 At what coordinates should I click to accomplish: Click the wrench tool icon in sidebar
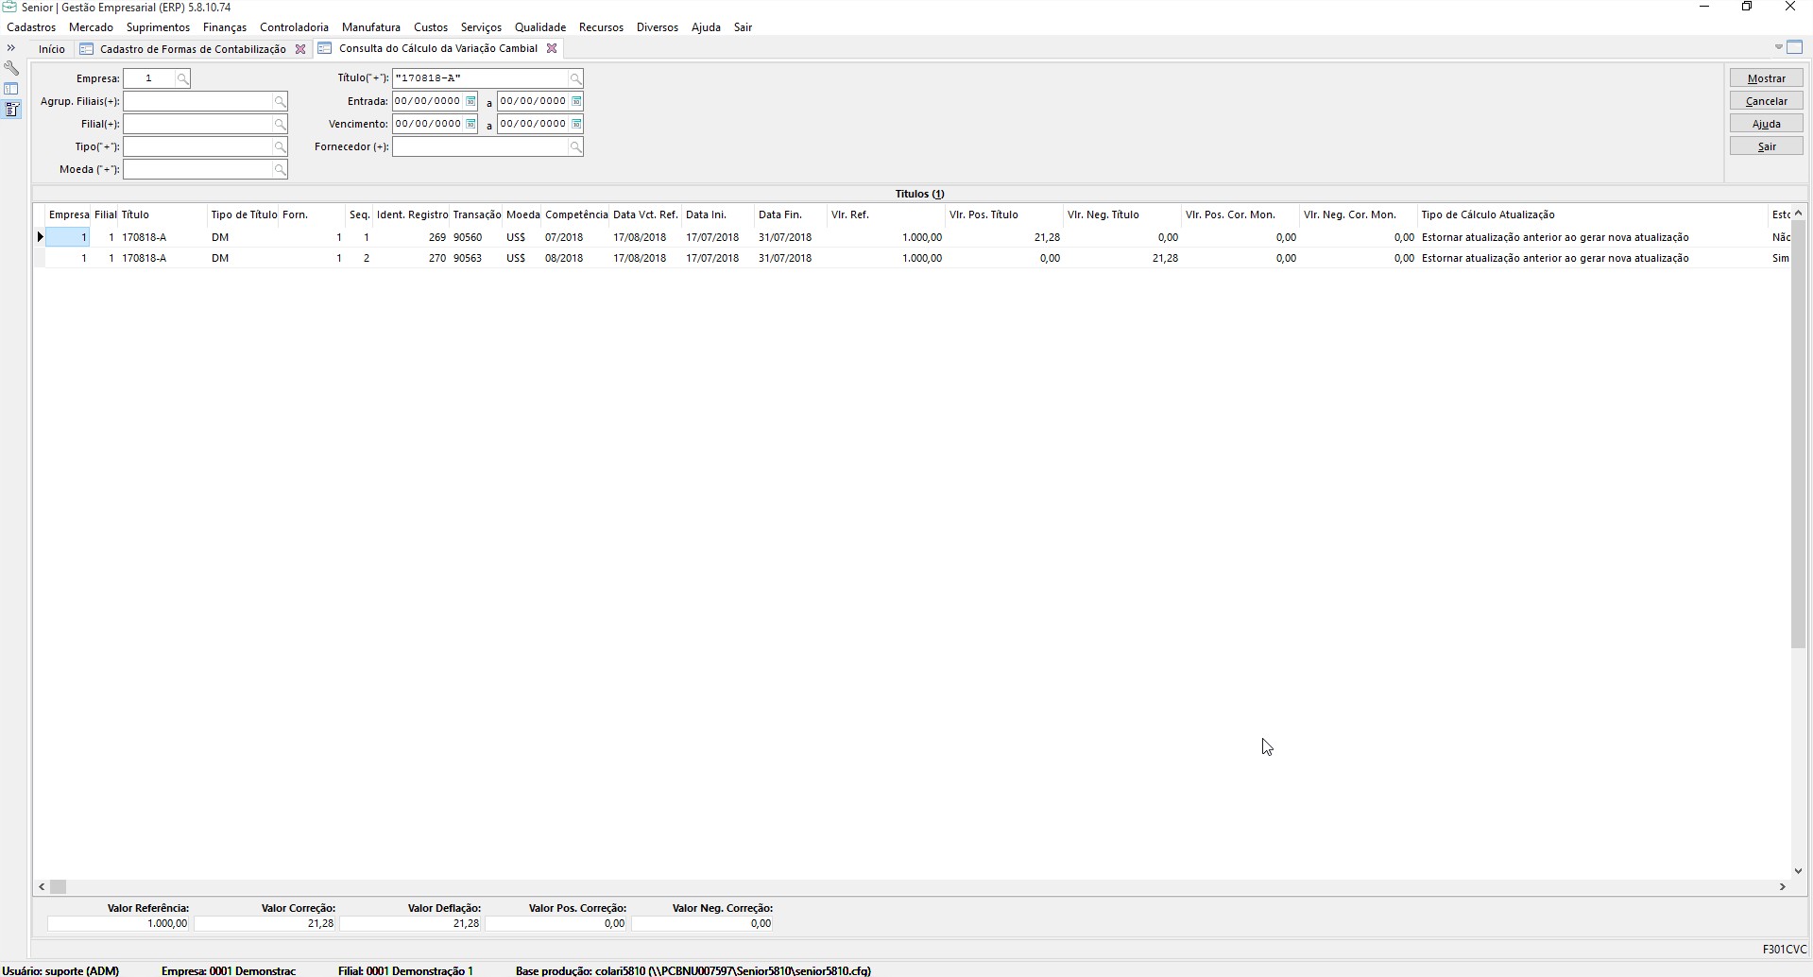(11, 68)
